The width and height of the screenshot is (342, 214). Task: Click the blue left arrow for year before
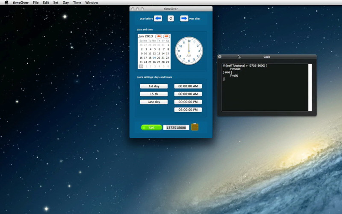pos(158,18)
